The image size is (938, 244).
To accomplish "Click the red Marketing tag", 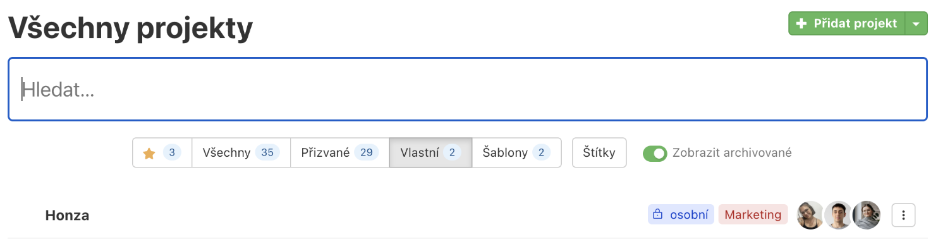I will tap(753, 215).
